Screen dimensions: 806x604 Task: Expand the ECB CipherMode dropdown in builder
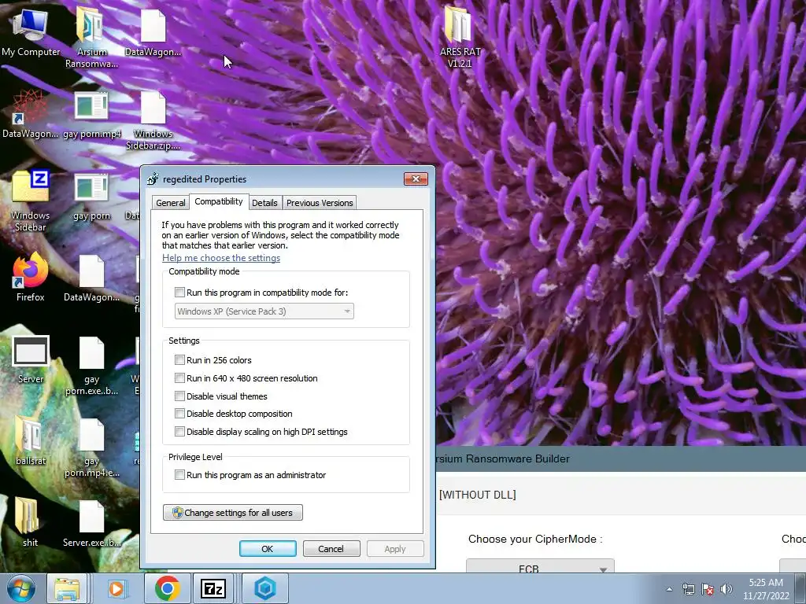click(540, 566)
